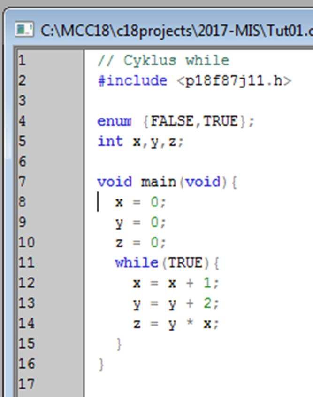Click 'TRUE' inside the while condition
Viewport: 313px width, 397px height.
[x=185, y=263]
